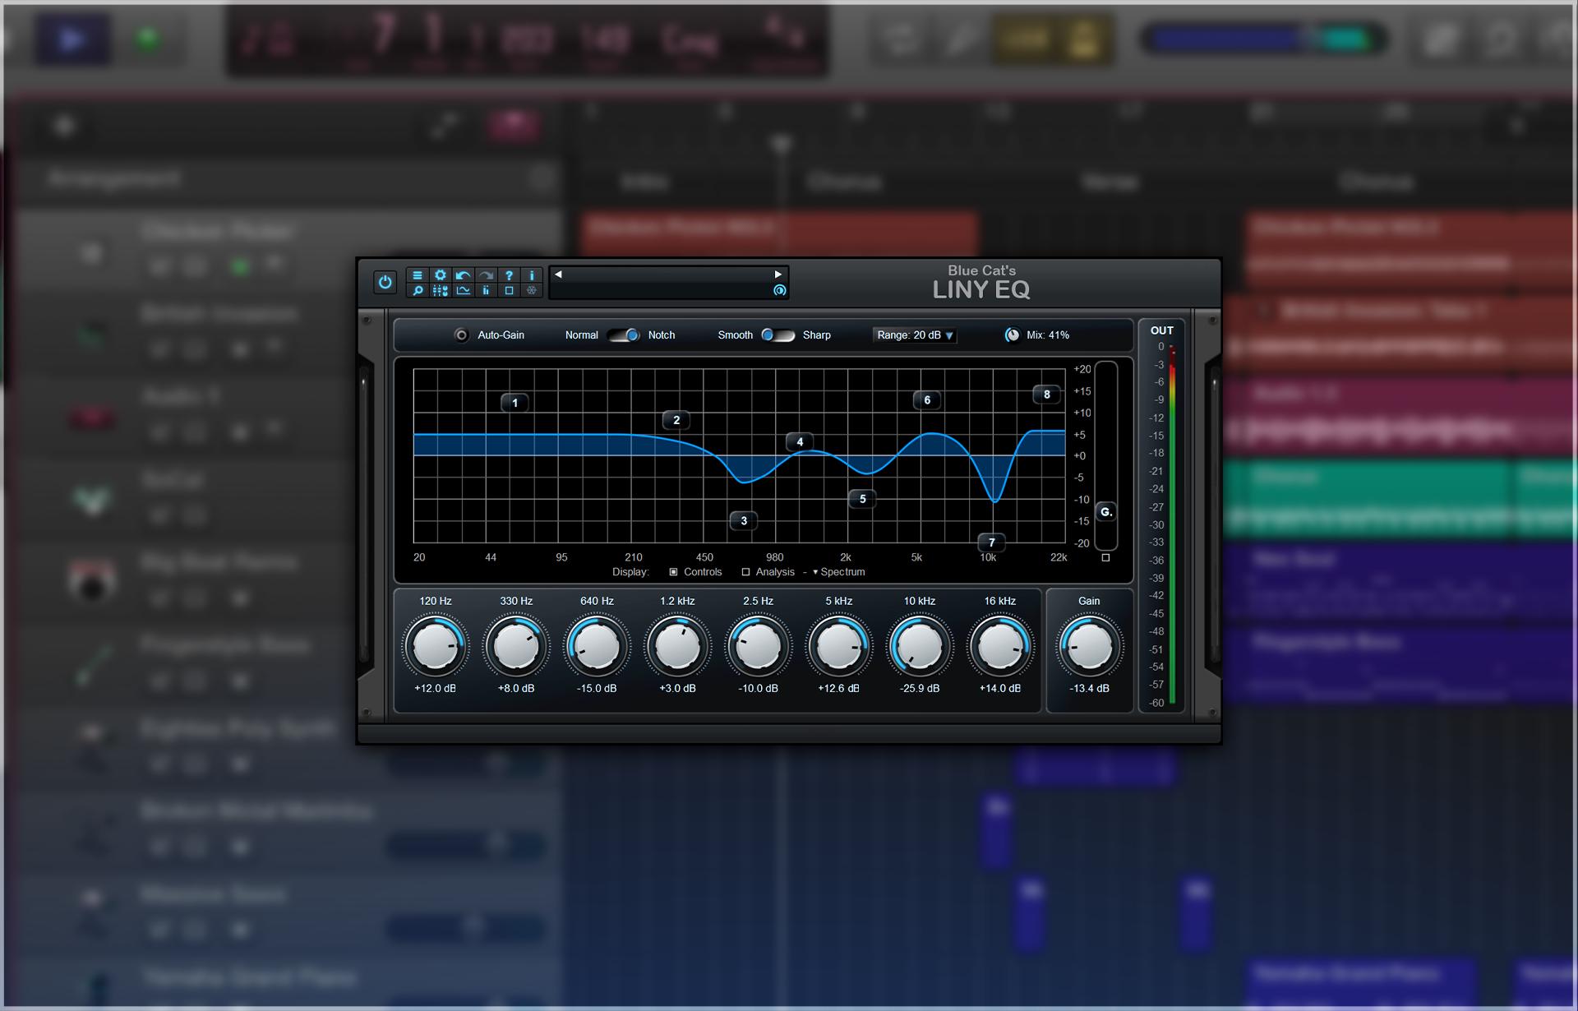Click the -13.4 dB gain value
Screen dimensions: 1578x1011
click(x=1089, y=689)
